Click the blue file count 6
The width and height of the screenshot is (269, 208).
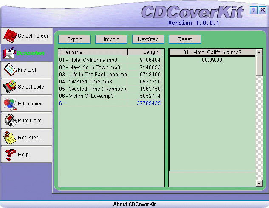click(60, 103)
